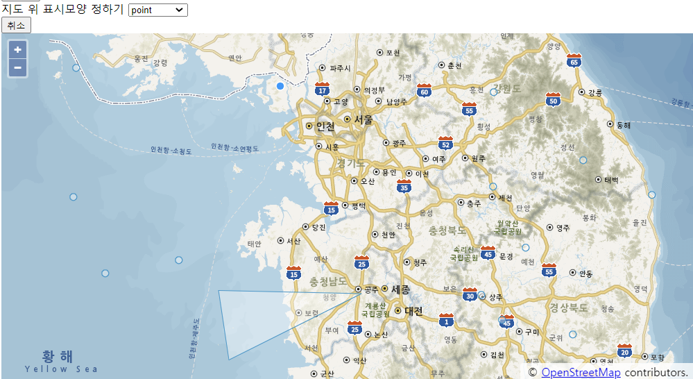Click the 춘천 city label
The height and width of the screenshot is (379, 693).
(455, 65)
